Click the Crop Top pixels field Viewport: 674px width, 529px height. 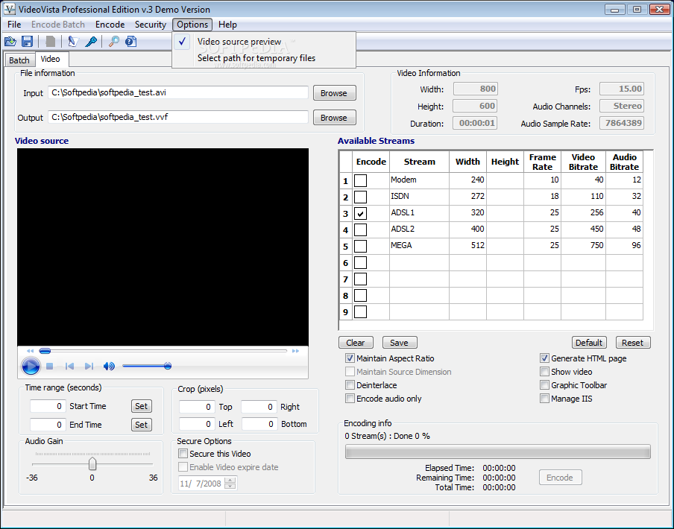(197, 407)
